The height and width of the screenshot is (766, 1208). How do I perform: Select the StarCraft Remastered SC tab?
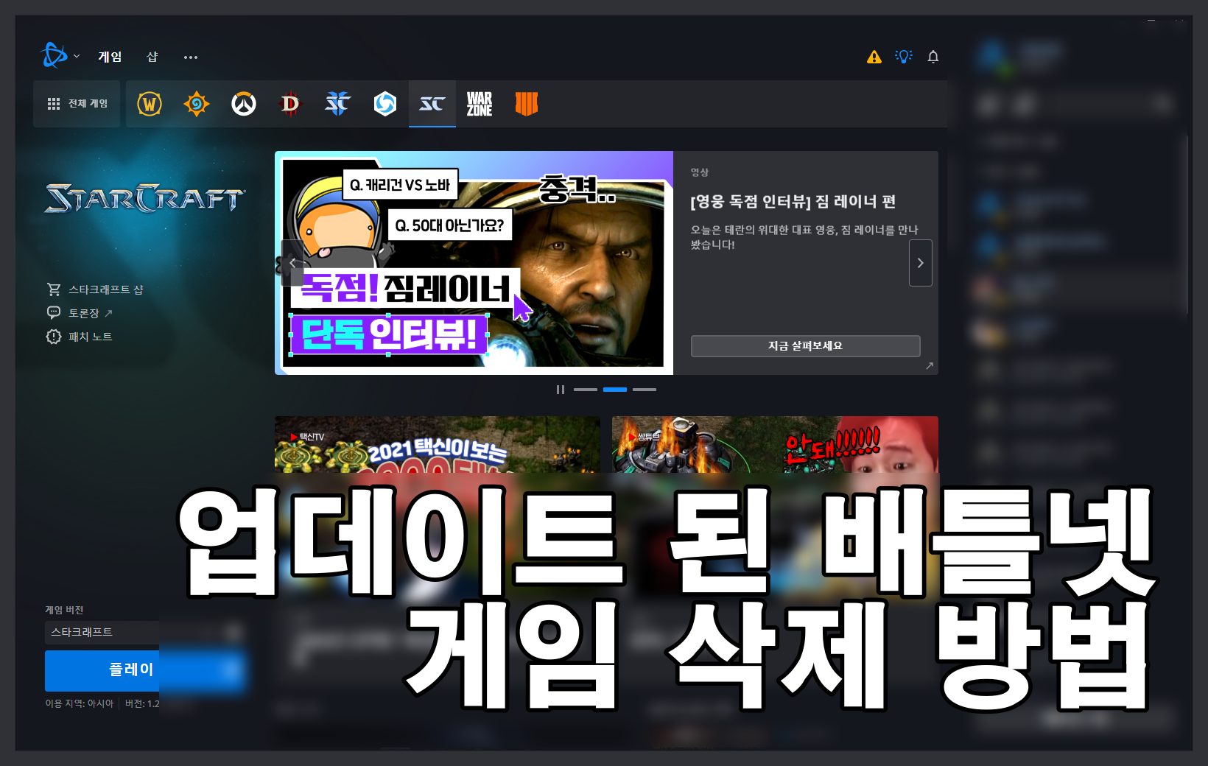(432, 104)
